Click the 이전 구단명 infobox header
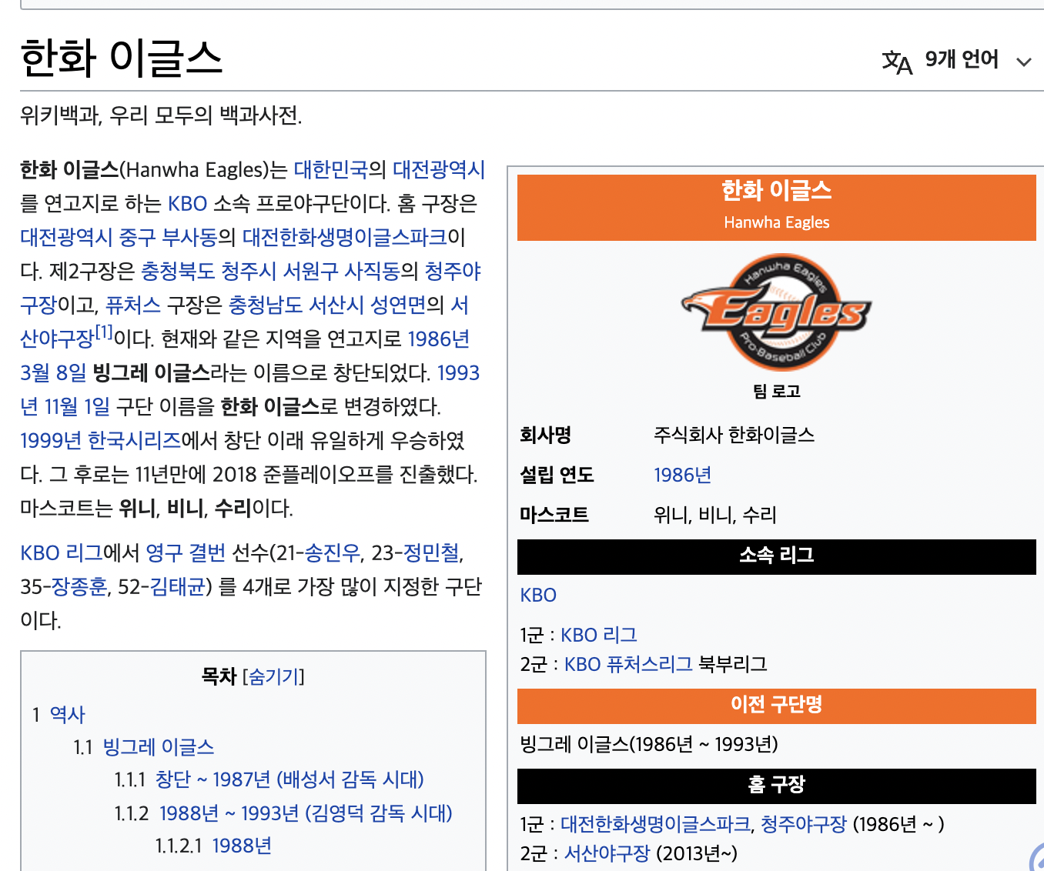This screenshot has width=1044, height=871. click(777, 705)
